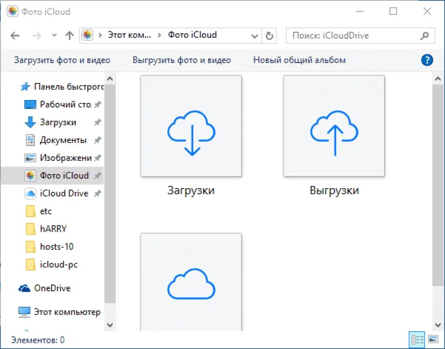Click Загрузить фото и видео
The image size is (445, 349).
[62, 60]
